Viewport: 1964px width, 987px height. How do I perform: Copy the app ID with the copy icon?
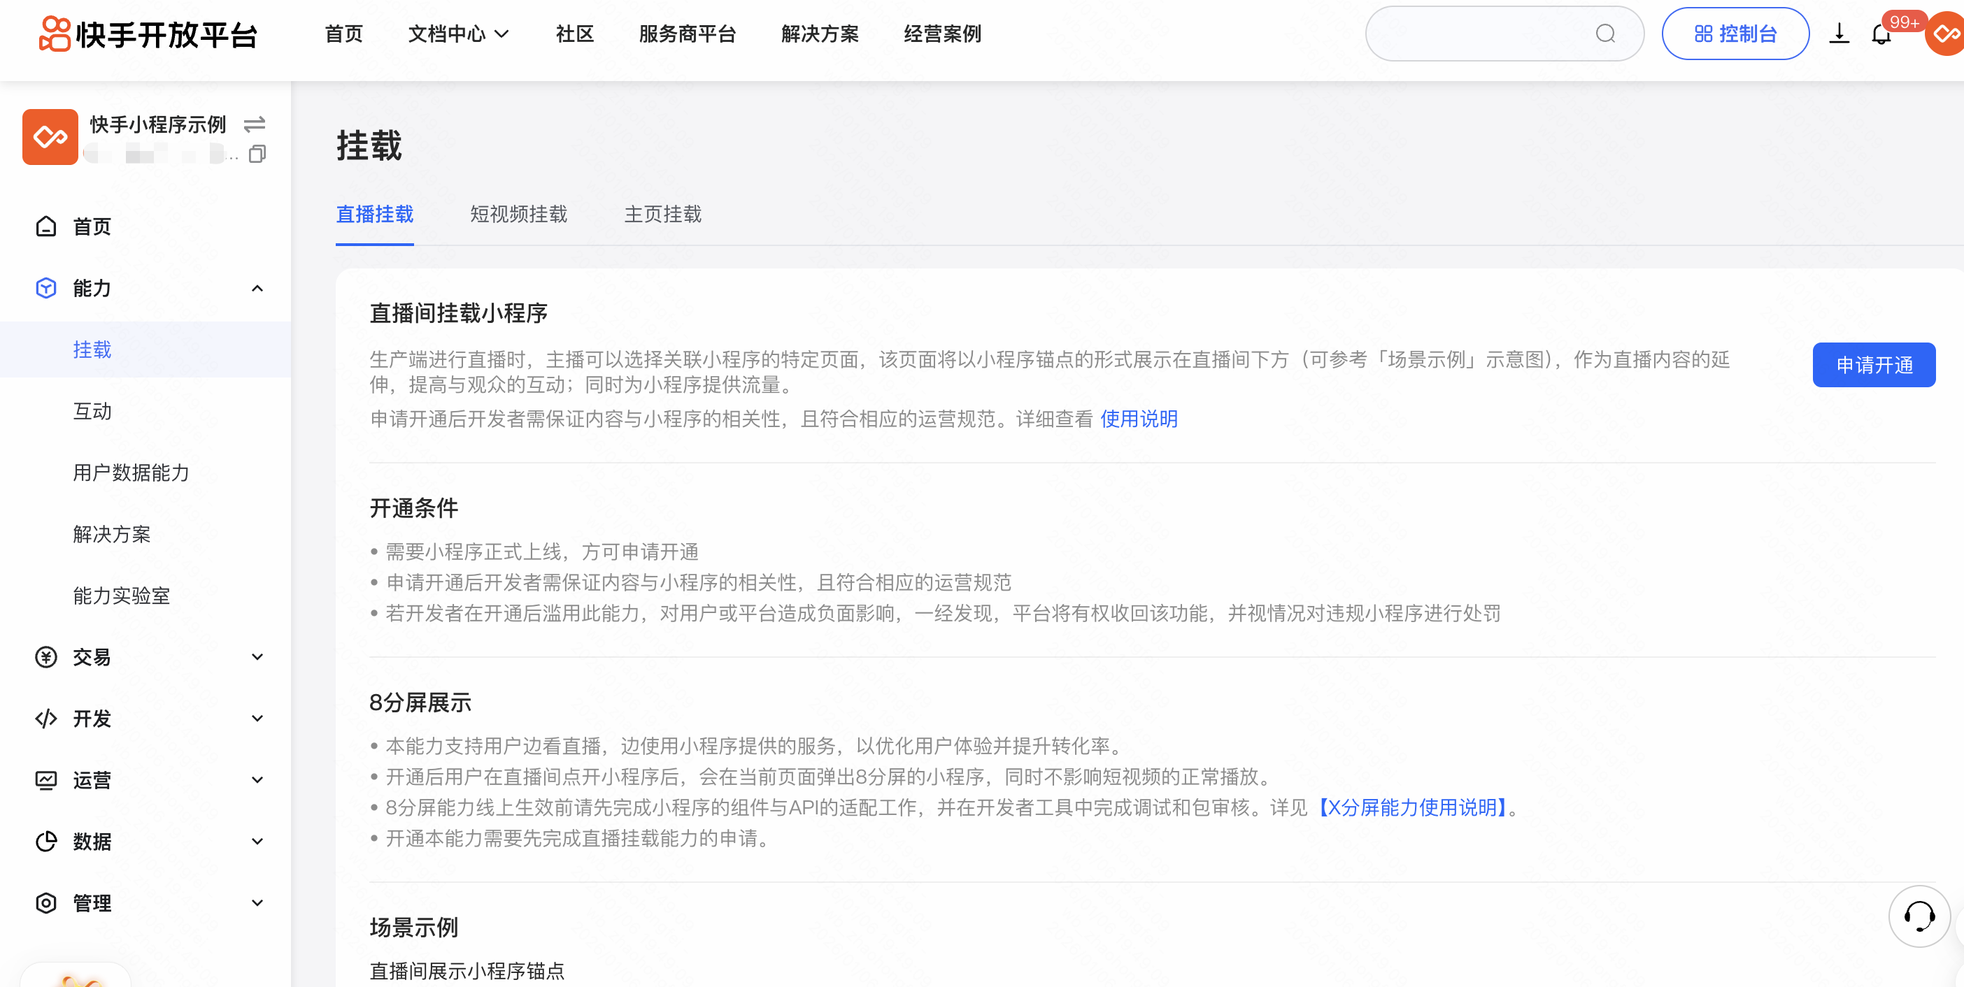(x=257, y=154)
